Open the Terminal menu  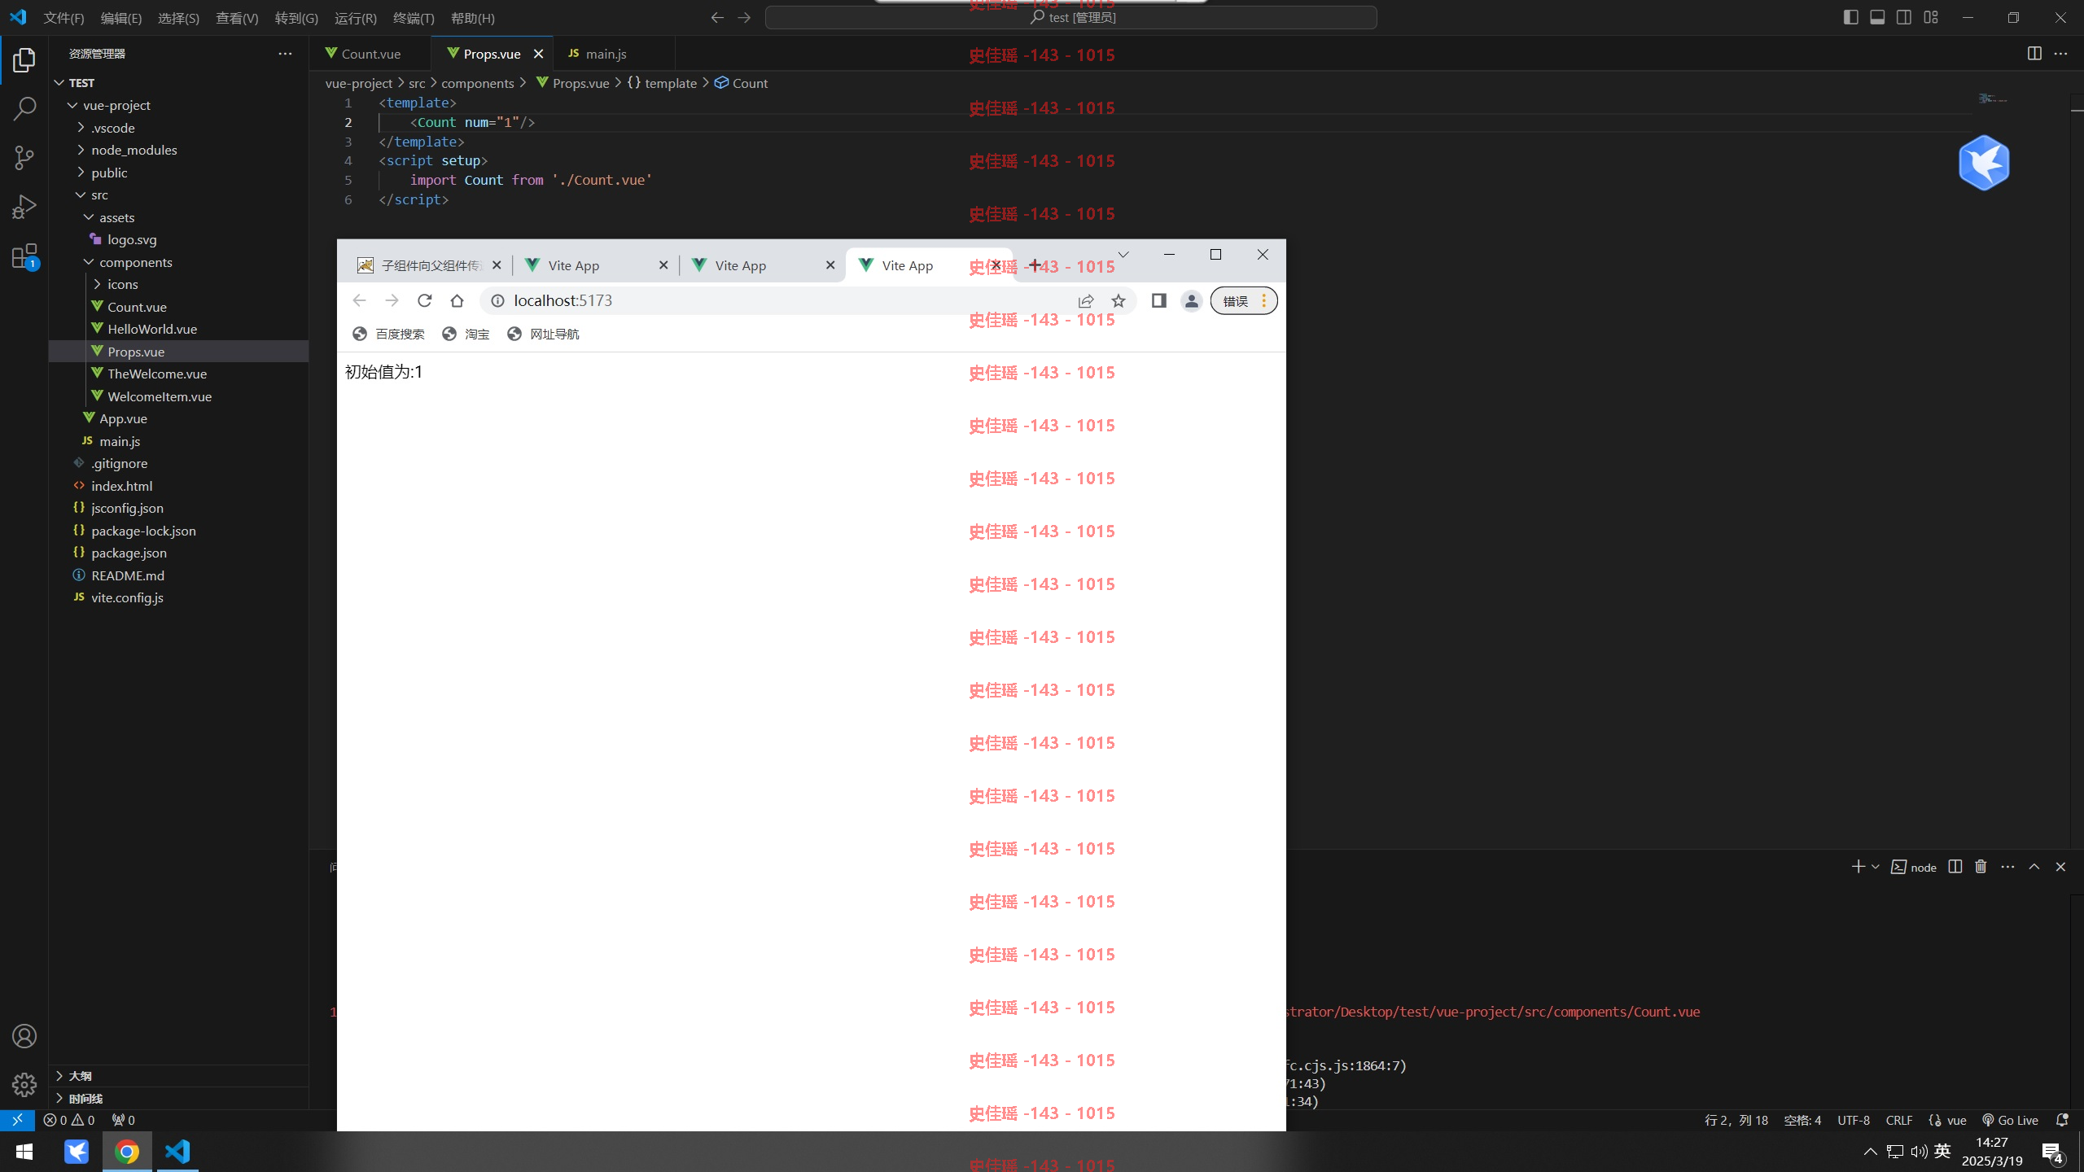click(x=414, y=18)
